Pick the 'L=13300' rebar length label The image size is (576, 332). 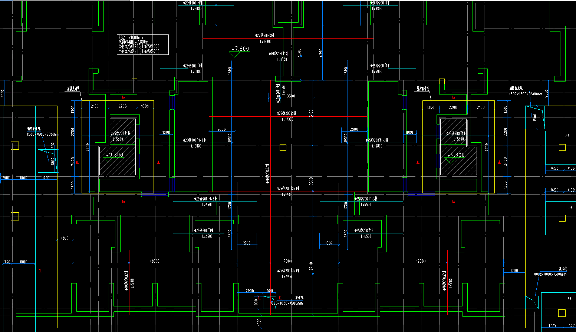tap(266, 42)
